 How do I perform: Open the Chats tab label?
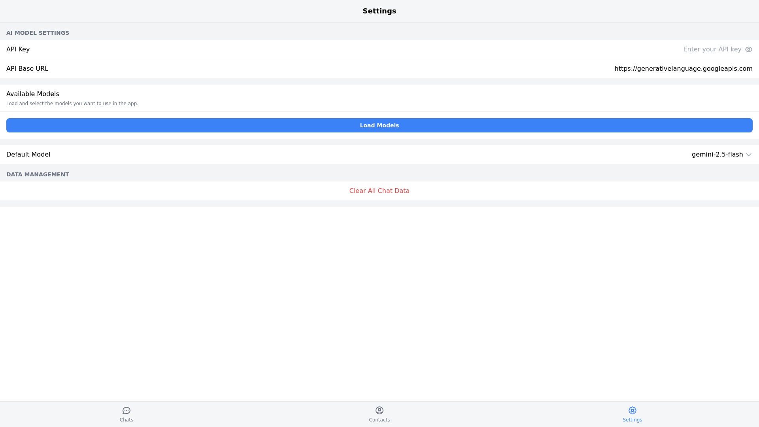[x=126, y=420]
